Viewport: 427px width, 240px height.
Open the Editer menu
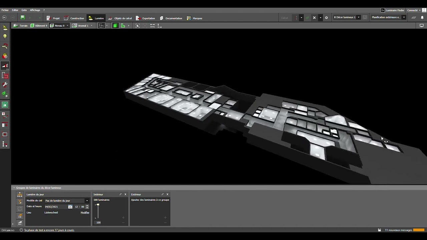15,10
